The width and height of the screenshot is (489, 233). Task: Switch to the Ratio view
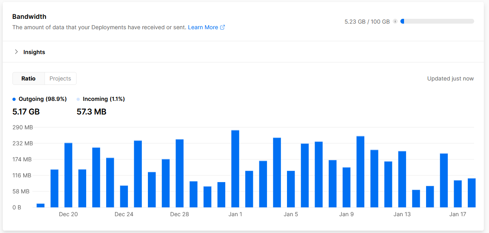28,78
